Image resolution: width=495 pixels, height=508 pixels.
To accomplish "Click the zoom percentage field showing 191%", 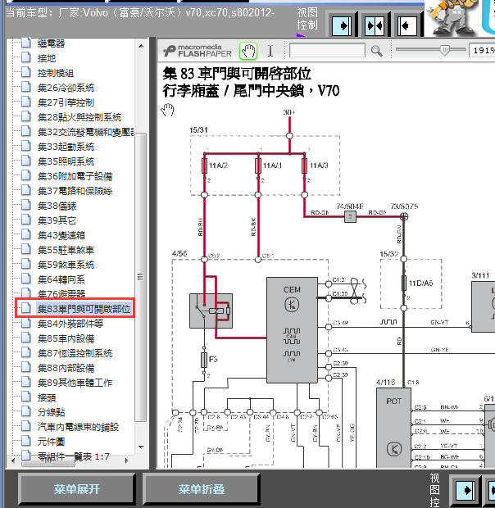I will click(482, 51).
